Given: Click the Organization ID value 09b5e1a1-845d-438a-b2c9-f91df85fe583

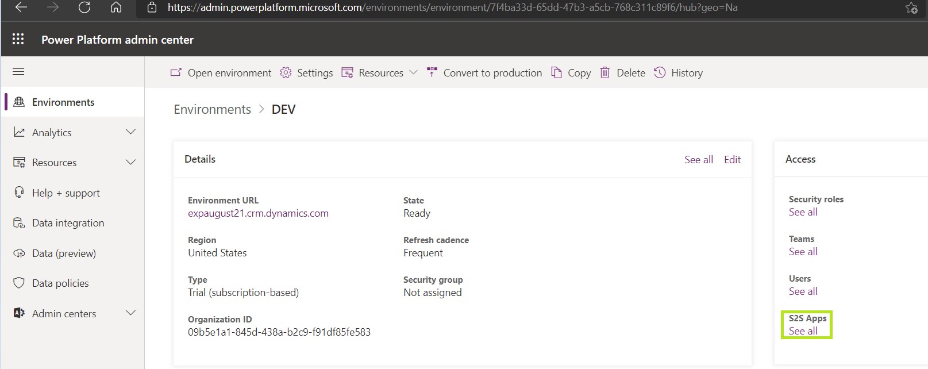Looking at the screenshot, I should 279,332.
